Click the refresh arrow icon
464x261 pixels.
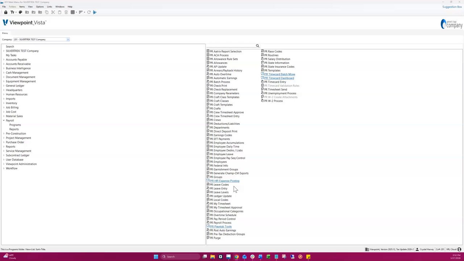89,12
